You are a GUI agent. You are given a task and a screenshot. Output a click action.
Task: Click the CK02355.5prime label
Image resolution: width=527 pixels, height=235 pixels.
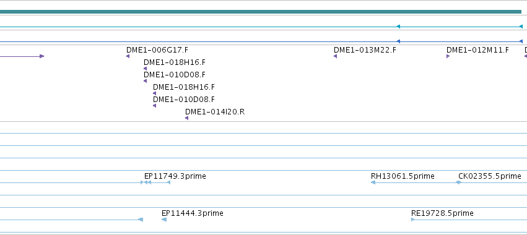click(x=490, y=176)
